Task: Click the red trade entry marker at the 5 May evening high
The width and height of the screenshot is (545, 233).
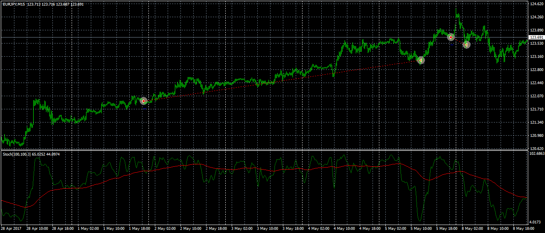Action: pyautogui.click(x=451, y=37)
